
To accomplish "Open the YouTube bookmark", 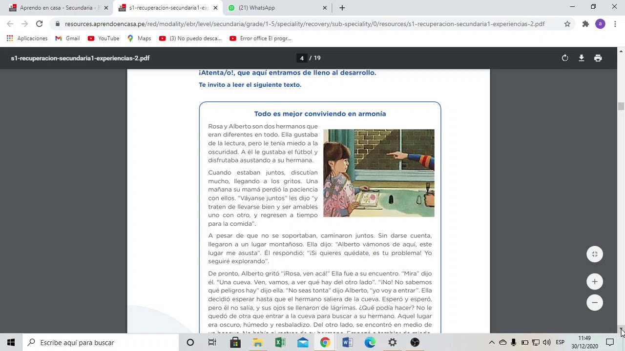I will point(103,39).
